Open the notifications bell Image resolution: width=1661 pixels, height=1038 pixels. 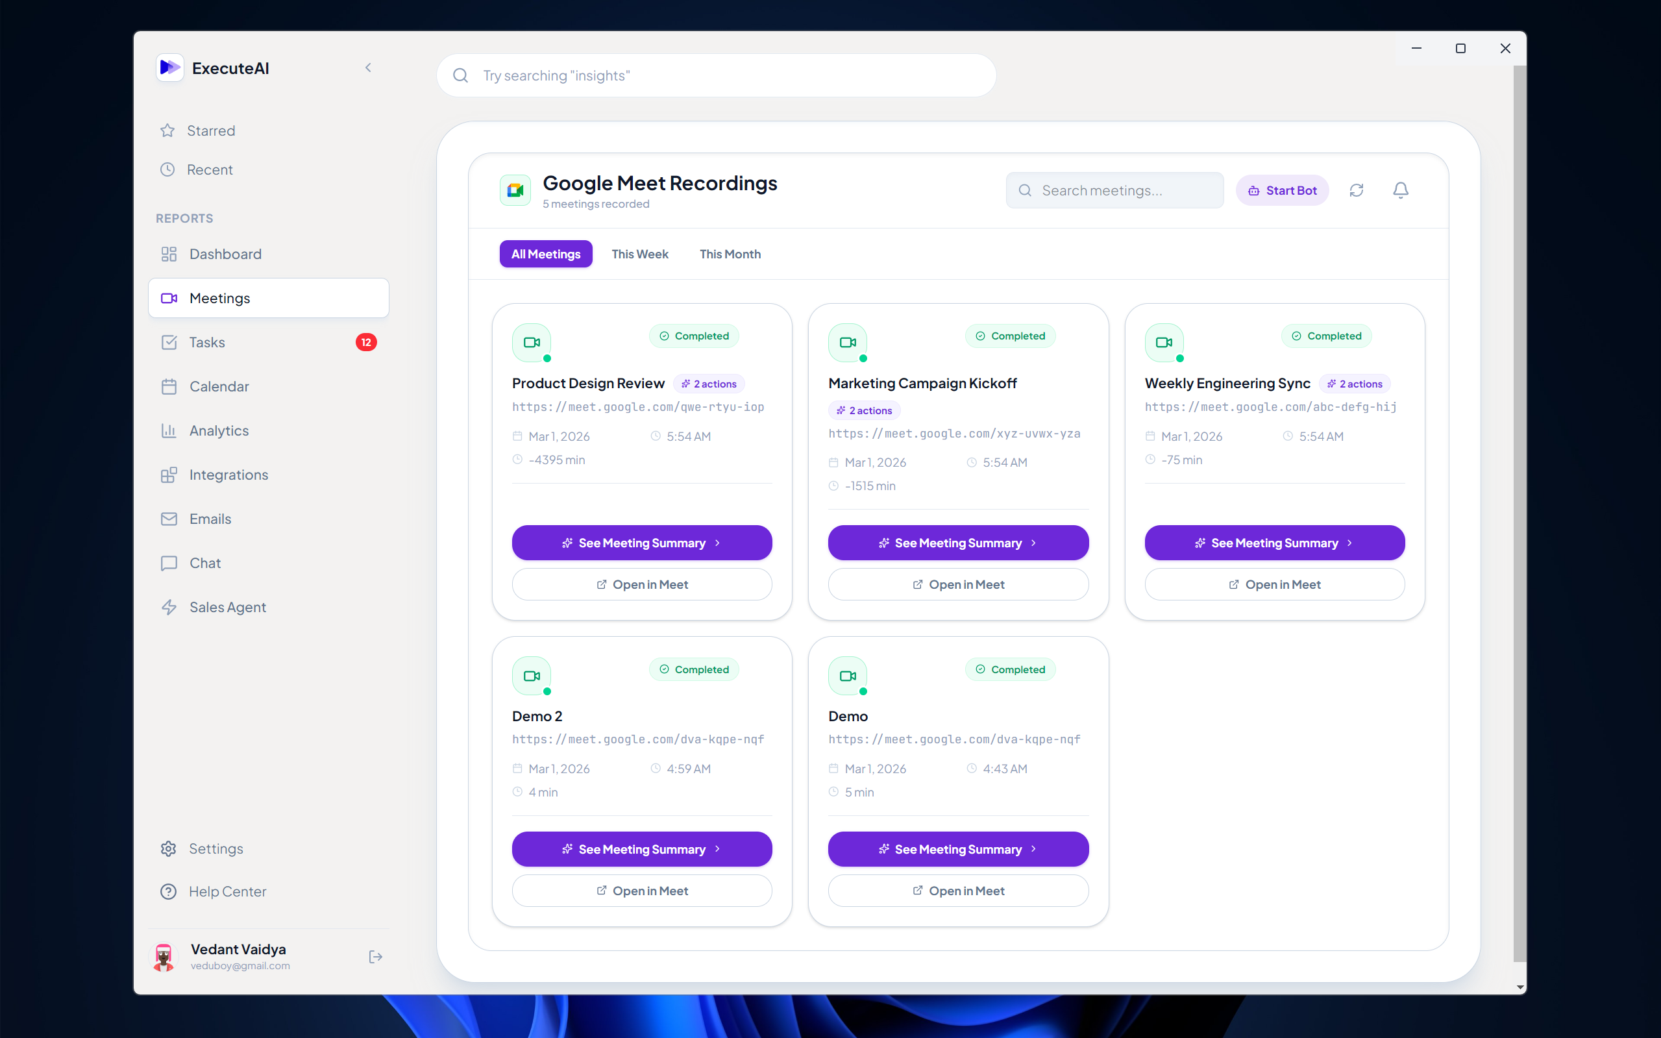click(x=1400, y=190)
